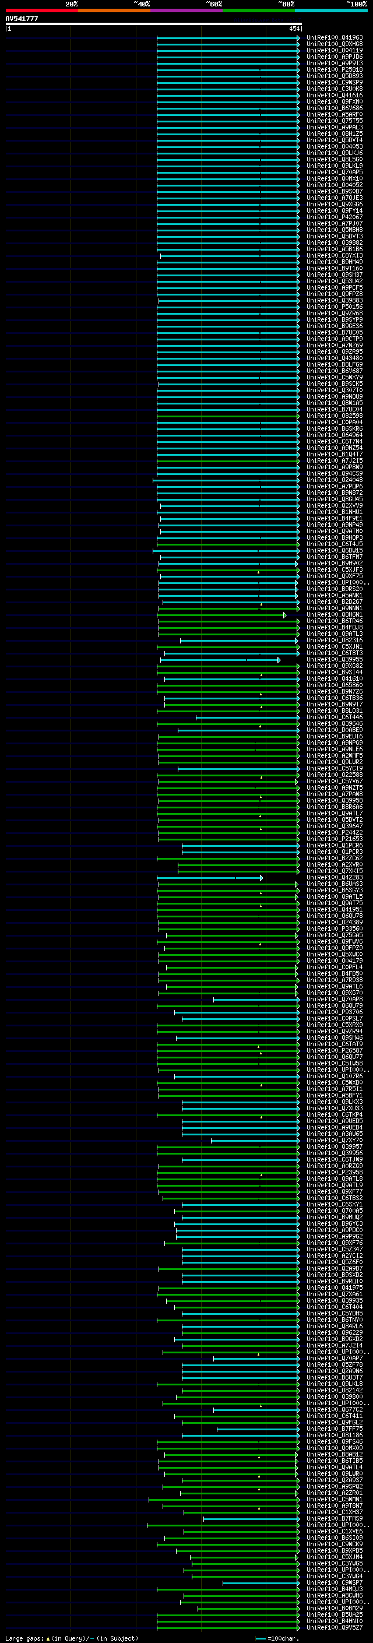Viewport: 373px width, 1643px height.
Task: Click label UniRef100_A7PAW8
Action: 334,794
